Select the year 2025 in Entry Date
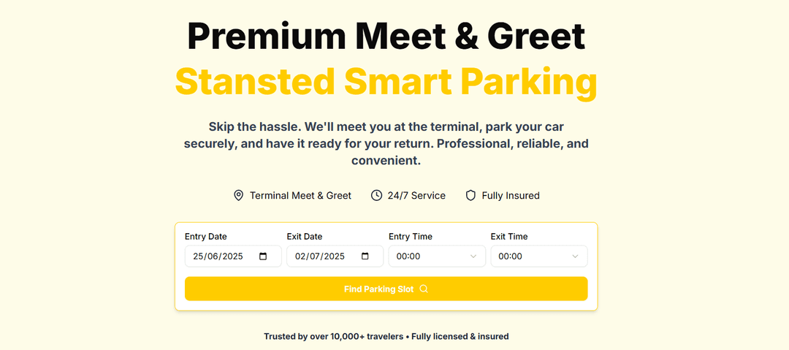This screenshot has height=350, width=789. [x=231, y=256]
